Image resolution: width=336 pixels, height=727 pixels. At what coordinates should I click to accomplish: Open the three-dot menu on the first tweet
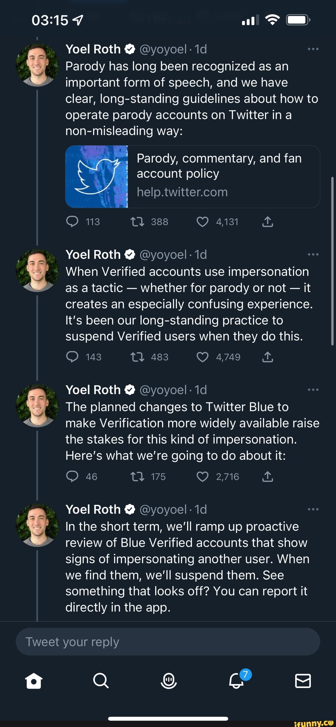(313, 49)
